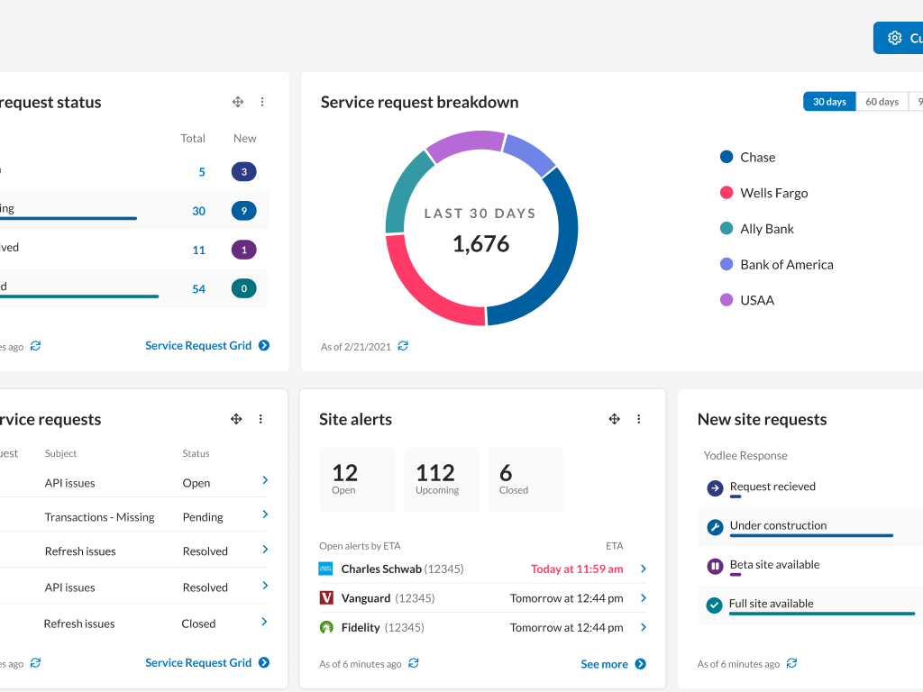This screenshot has height=692, width=923.
Task: Click Fidelity logo icon
Action: tap(326, 627)
